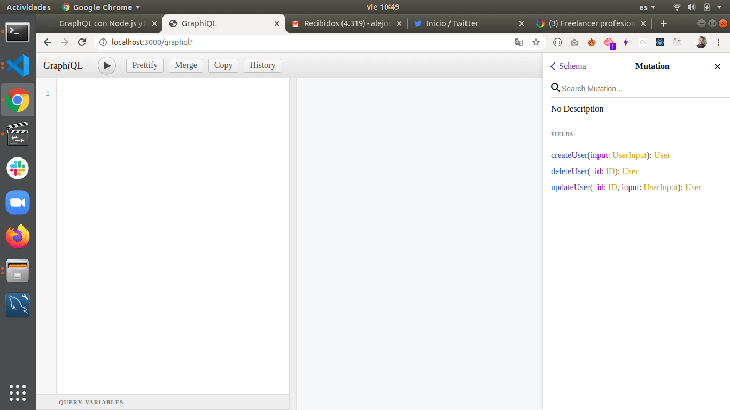Open the createUser field documentation
This screenshot has width=730, height=410.
tap(569, 155)
